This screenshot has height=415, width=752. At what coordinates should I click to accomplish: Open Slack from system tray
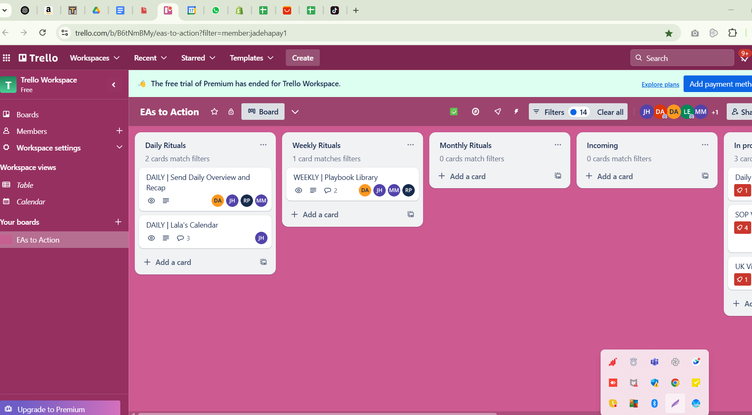pyautogui.click(x=675, y=362)
